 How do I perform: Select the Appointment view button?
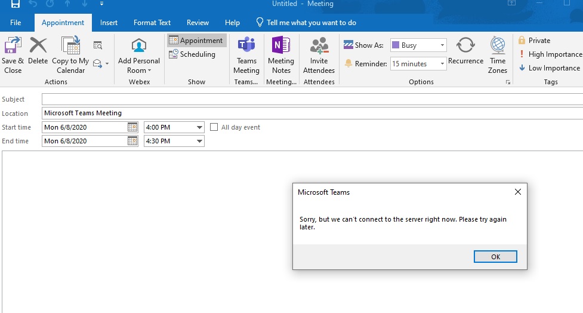pos(197,40)
